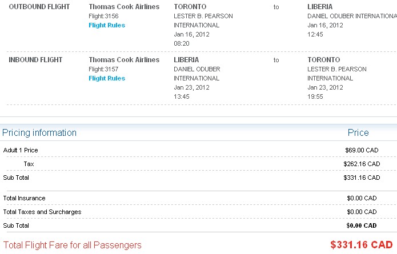Viewport: 397px width, 254px height.
Task: Open Flight Rules for inbound flight 3157
Action: [x=107, y=78]
